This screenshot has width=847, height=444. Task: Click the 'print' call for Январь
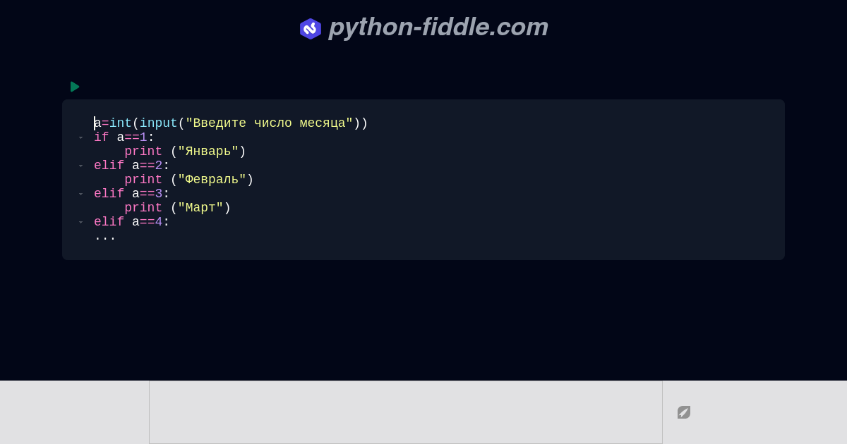pos(143,152)
